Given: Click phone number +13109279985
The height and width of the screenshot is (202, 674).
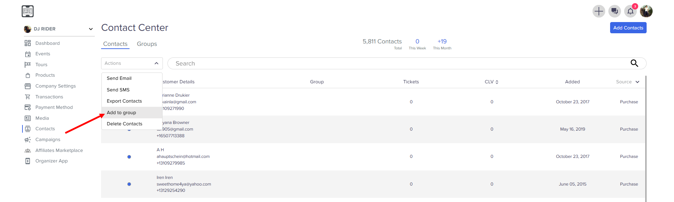Looking at the screenshot, I should click(171, 163).
